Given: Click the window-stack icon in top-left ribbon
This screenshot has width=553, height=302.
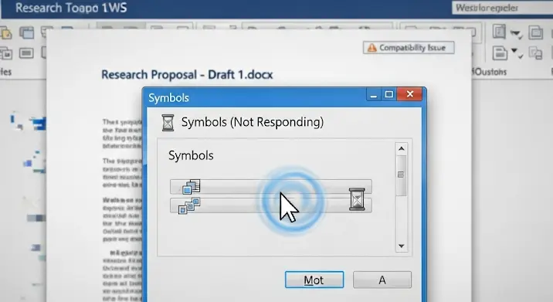Looking at the screenshot, I should pos(26,32).
